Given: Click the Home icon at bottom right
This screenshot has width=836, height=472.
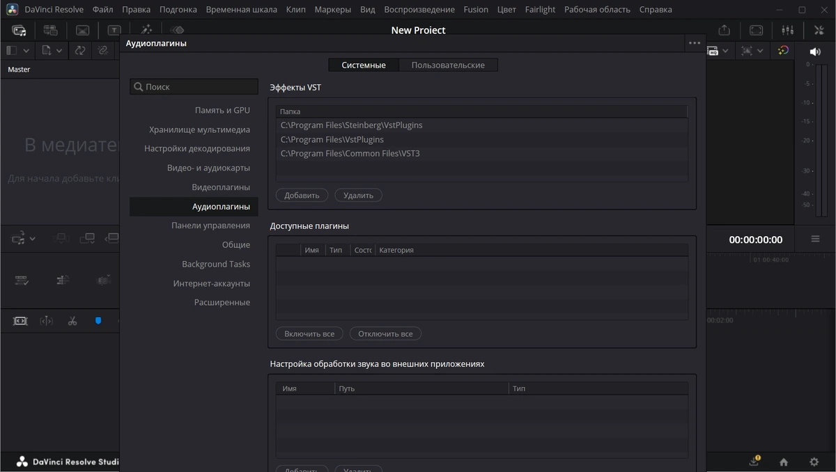Looking at the screenshot, I should 784,462.
